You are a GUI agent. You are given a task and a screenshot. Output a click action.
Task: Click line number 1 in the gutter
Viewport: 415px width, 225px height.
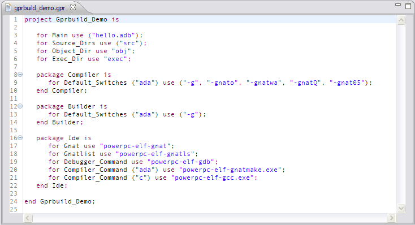15,20
